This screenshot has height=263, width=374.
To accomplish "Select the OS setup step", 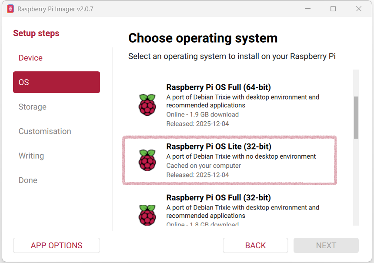I will pyautogui.click(x=56, y=82).
